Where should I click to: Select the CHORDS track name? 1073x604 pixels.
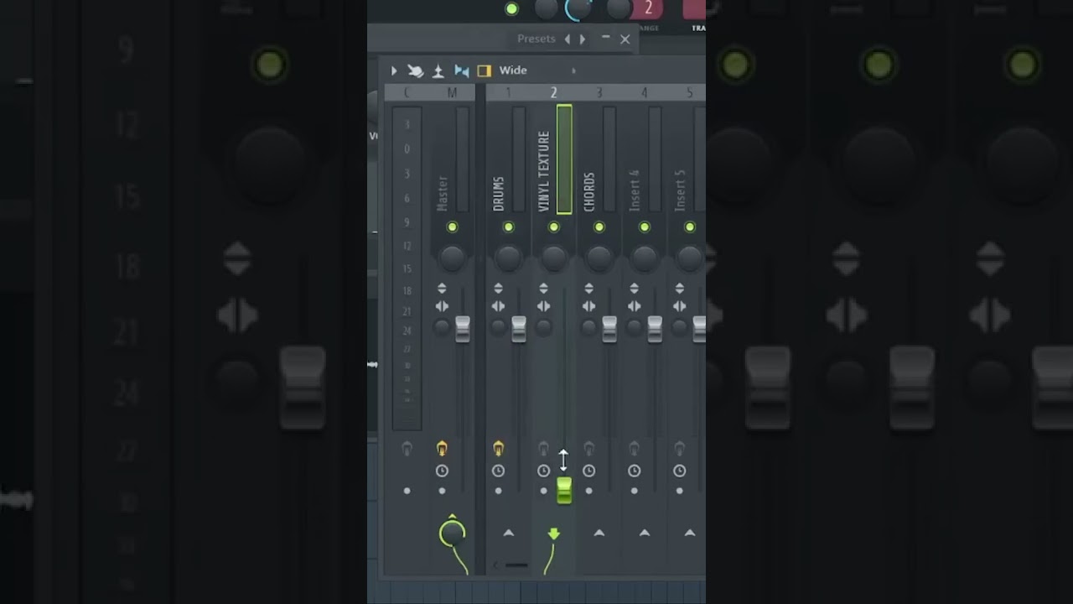tap(589, 192)
